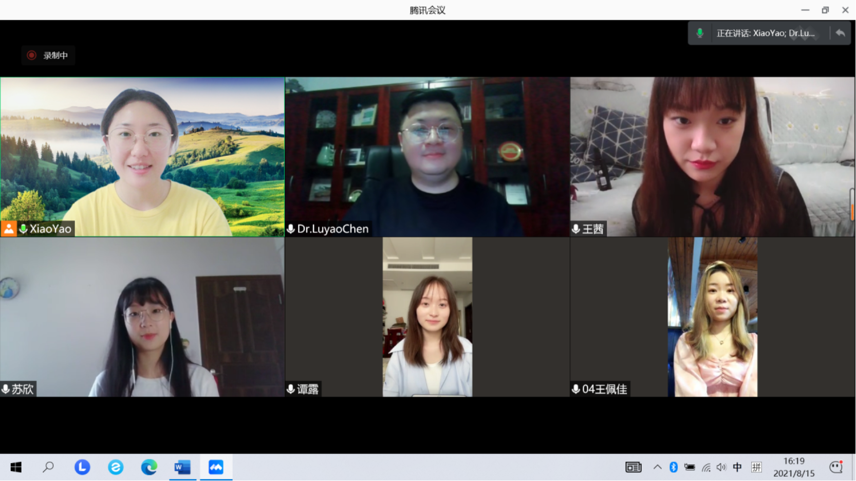Open the volume control in system tray
The width and height of the screenshot is (856, 481).
[x=721, y=467]
